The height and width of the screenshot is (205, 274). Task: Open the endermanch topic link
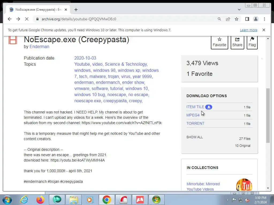click(108, 82)
